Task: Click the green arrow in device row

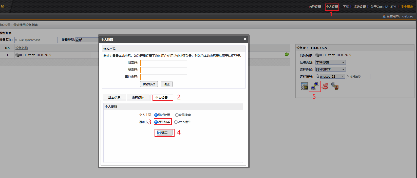Action: (287, 54)
